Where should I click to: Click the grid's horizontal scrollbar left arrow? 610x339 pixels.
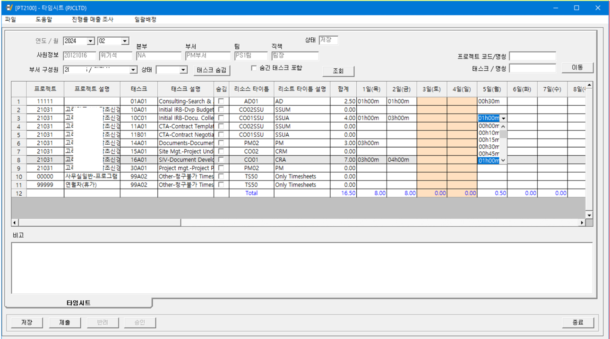pyautogui.click(x=15, y=223)
